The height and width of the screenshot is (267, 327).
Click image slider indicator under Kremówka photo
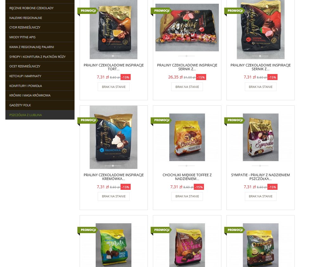(x=113, y=166)
